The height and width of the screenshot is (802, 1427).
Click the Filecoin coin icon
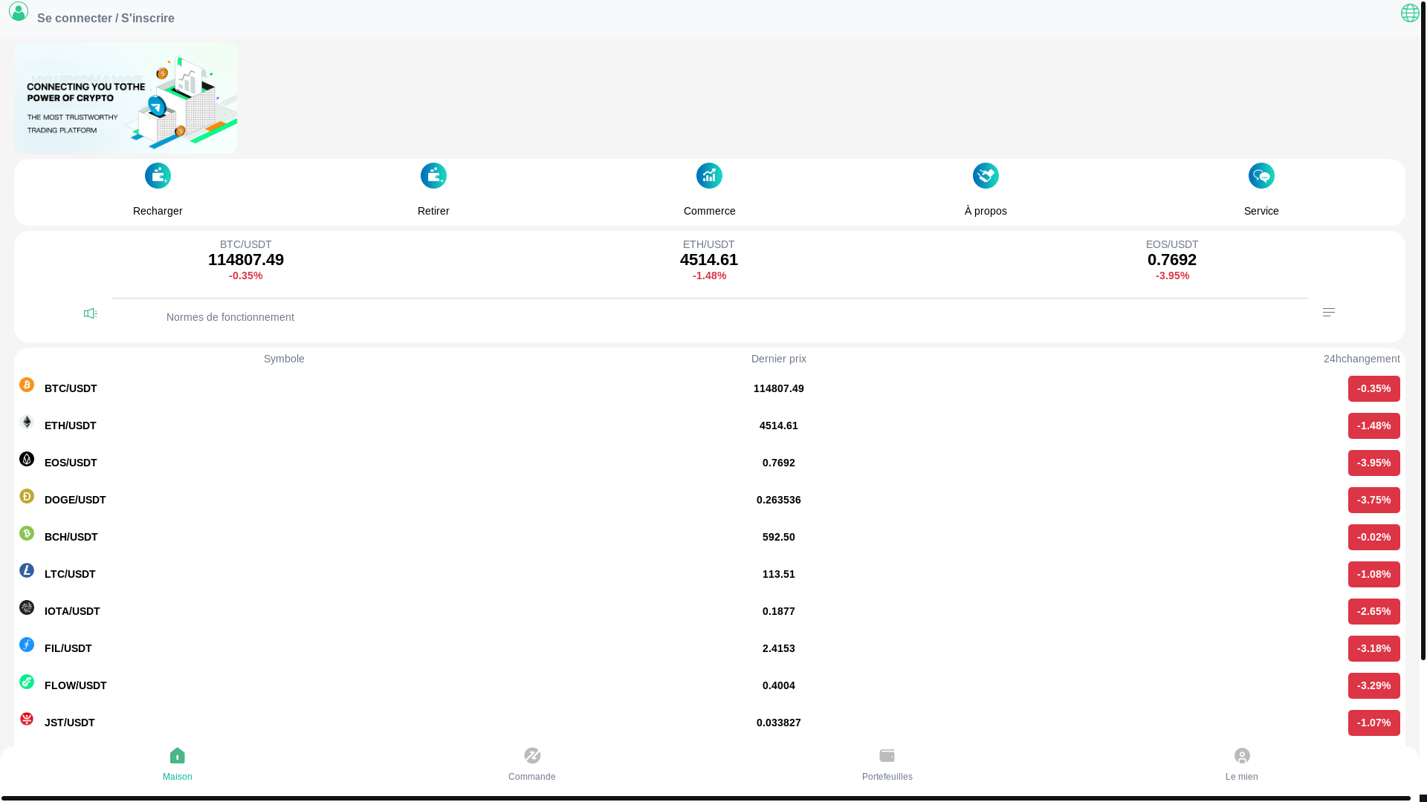27,645
